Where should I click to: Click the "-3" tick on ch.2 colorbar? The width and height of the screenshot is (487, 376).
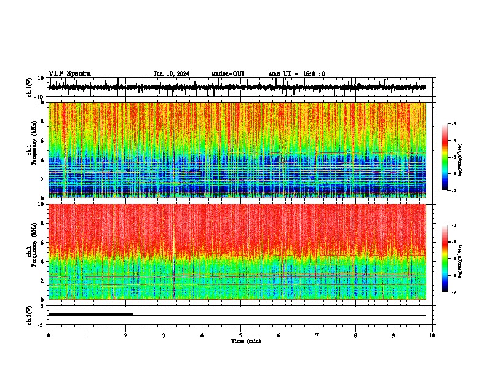click(x=454, y=225)
